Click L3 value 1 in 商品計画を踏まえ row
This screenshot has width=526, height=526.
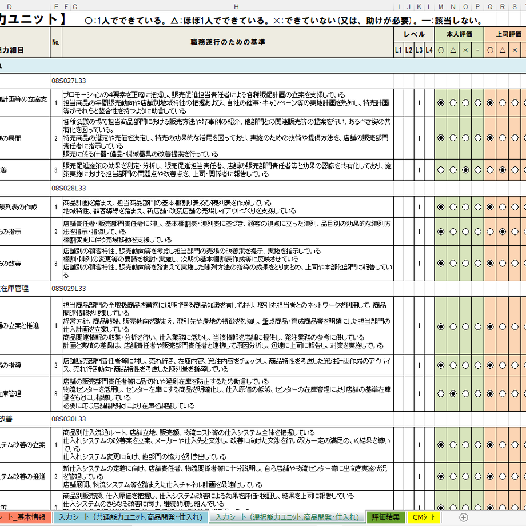click(419, 207)
